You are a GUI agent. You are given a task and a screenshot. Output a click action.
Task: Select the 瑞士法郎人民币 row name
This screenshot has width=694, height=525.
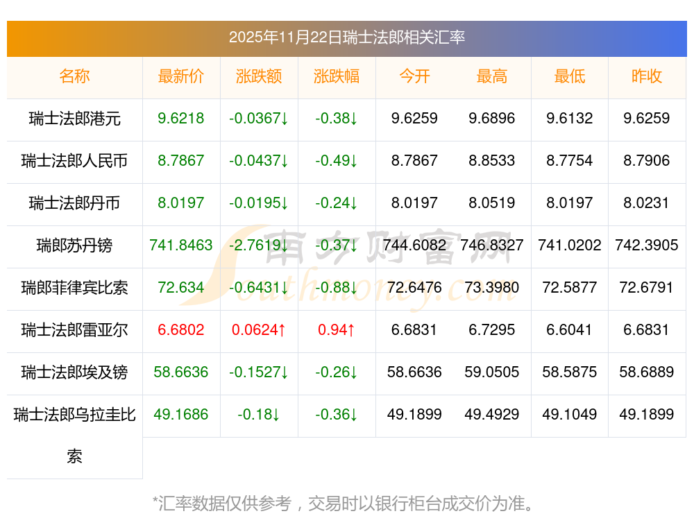tap(74, 161)
